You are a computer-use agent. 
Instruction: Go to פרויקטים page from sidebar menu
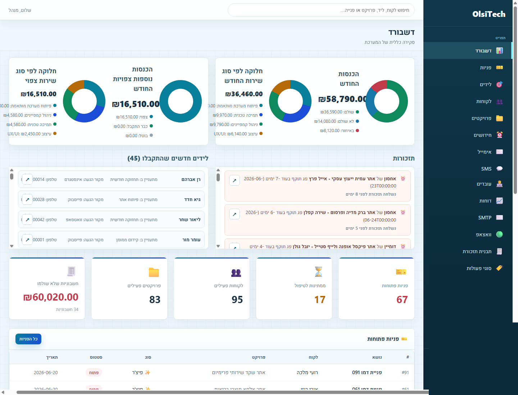pyautogui.click(x=468, y=118)
